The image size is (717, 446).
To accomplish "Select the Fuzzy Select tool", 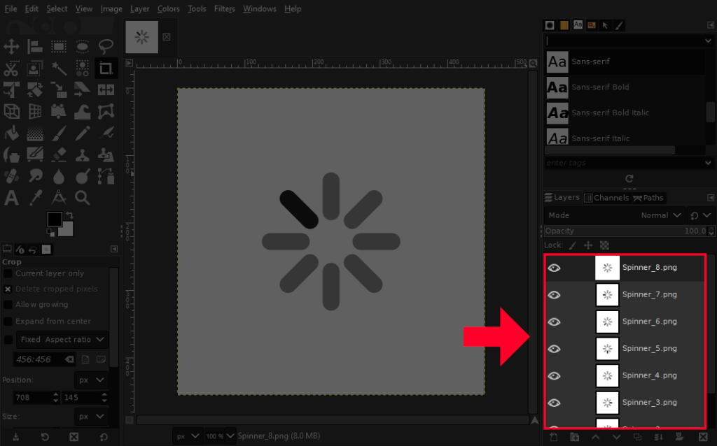I will (x=59, y=68).
